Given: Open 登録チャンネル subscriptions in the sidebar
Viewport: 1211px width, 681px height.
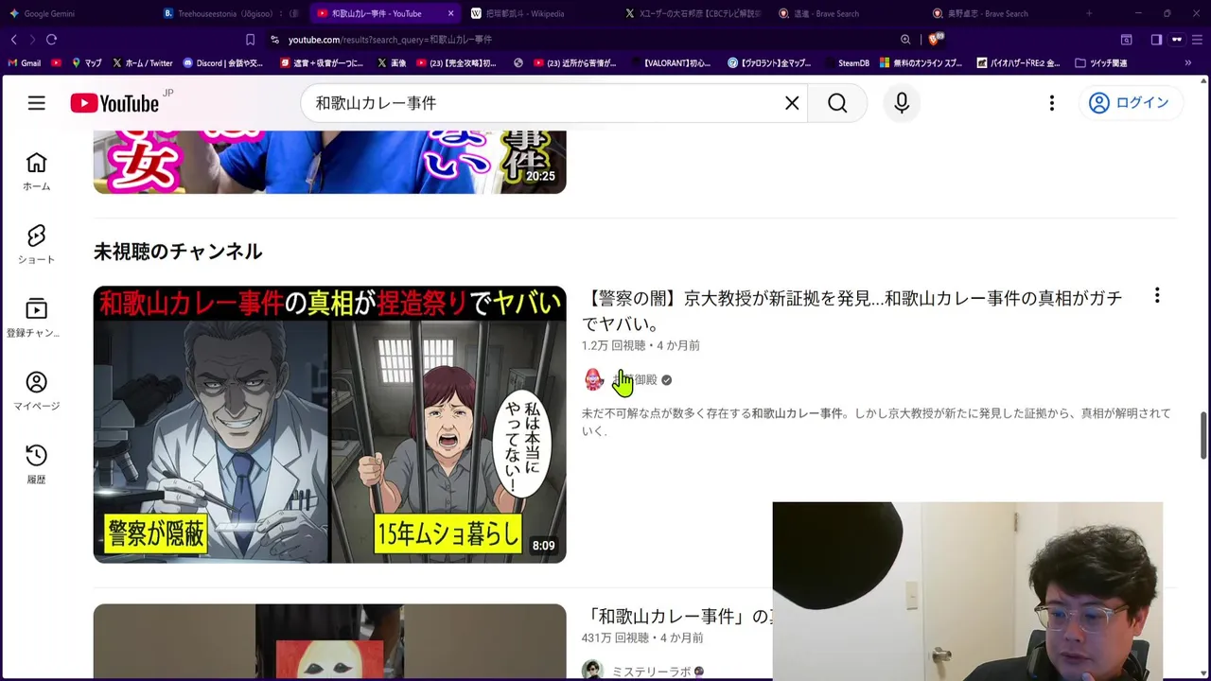Looking at the screenshot, I should point(36,318).
